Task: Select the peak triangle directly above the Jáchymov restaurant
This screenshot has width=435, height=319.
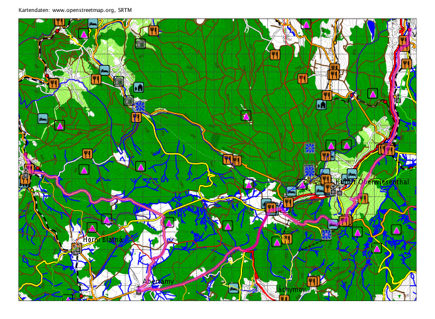Action: (277, 241)
